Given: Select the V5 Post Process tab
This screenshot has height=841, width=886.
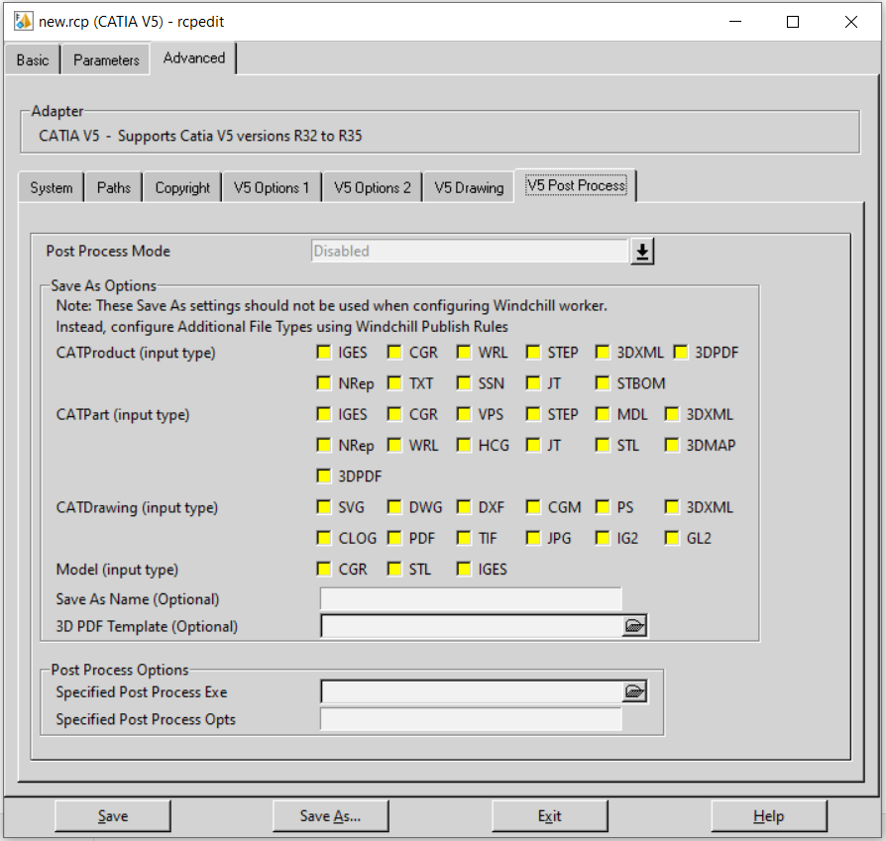Looking at the screenshot, I should 576,185.
